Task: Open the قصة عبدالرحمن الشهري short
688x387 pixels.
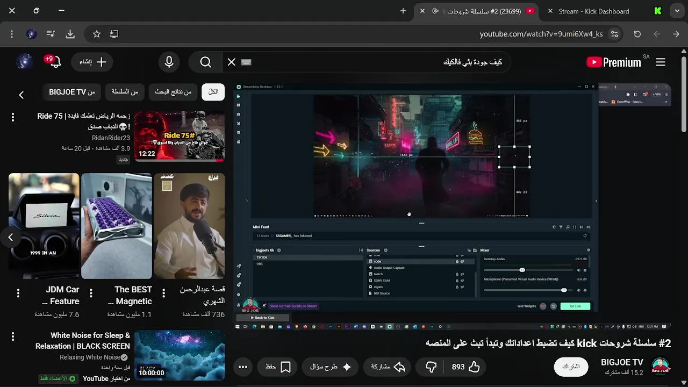Action: point(189,226)
